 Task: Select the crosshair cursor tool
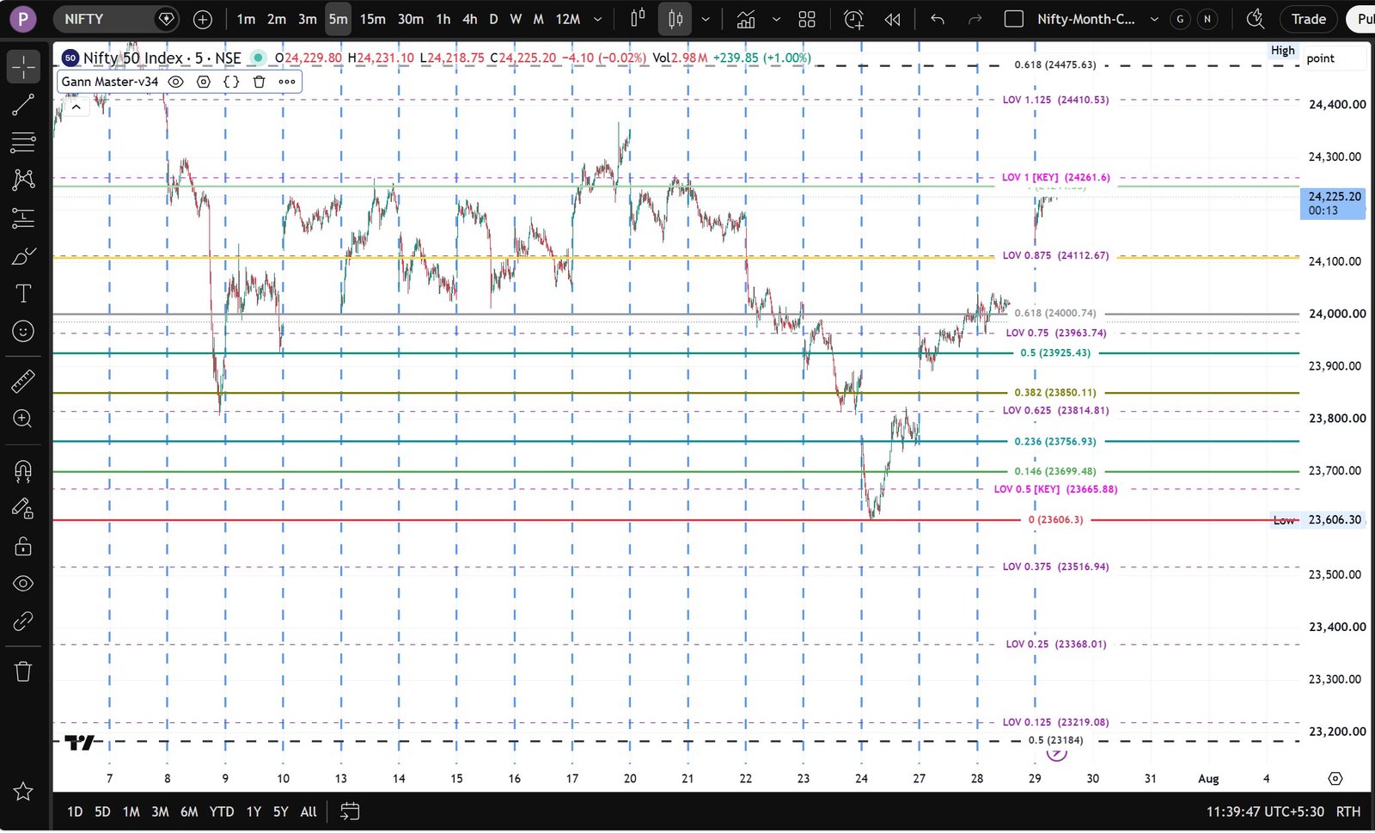[x=23, y=67]
